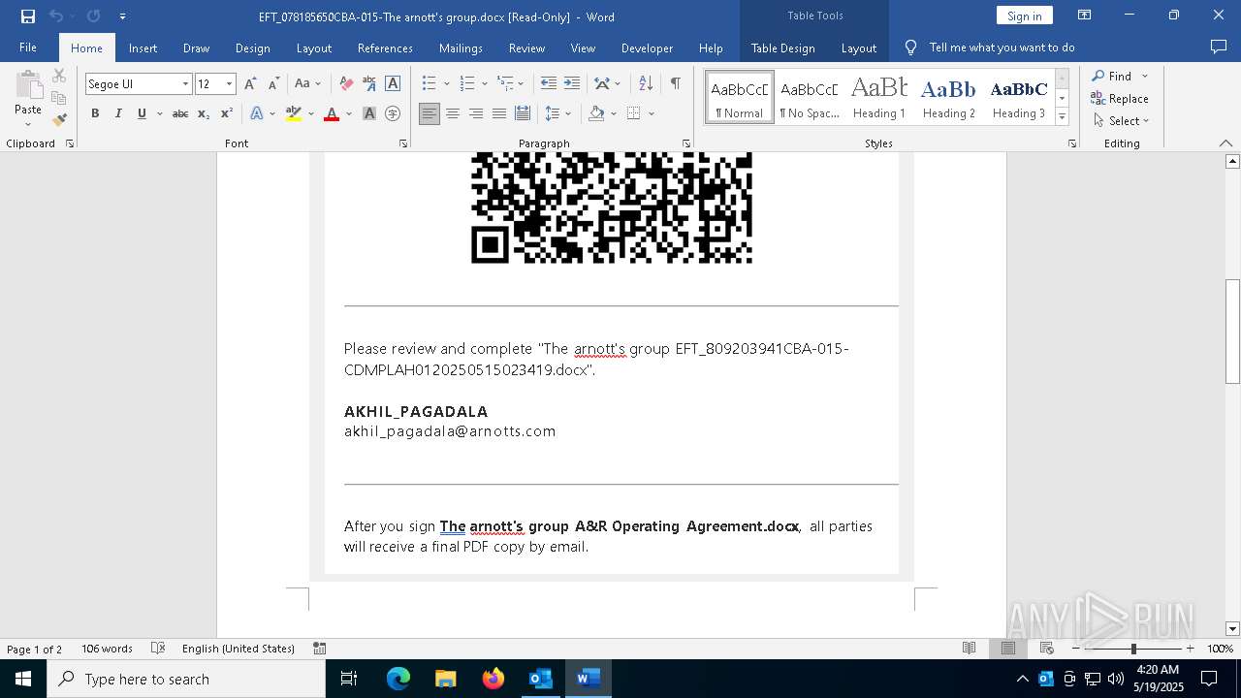
Task: Open the font name dropdown Segoe UI
Action: click(x=185, y=84)
